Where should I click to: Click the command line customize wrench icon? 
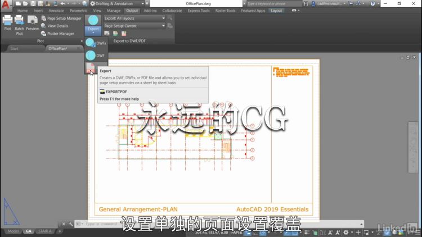coord(70,224)
